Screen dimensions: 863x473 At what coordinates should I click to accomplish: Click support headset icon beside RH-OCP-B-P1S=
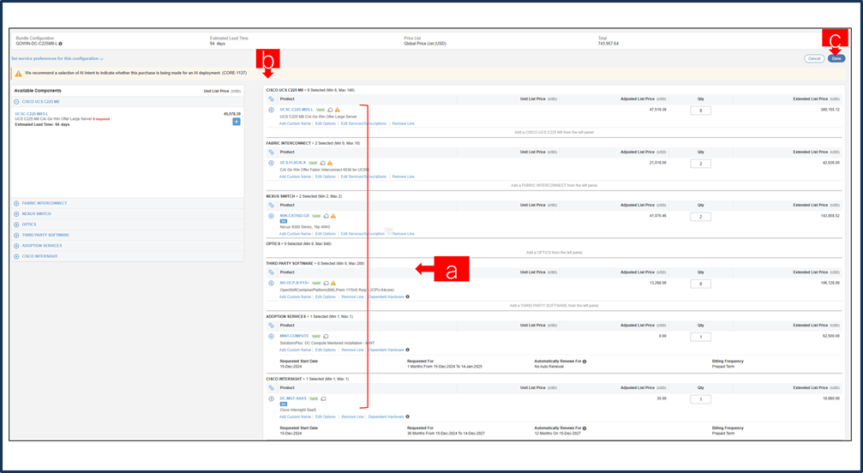pyautogui.click(x=326, y=284)
